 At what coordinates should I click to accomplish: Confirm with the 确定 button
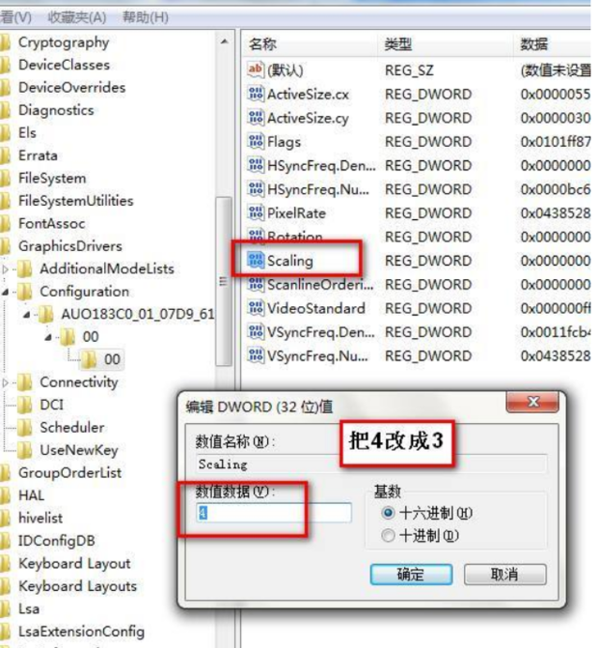pos(411,575)
